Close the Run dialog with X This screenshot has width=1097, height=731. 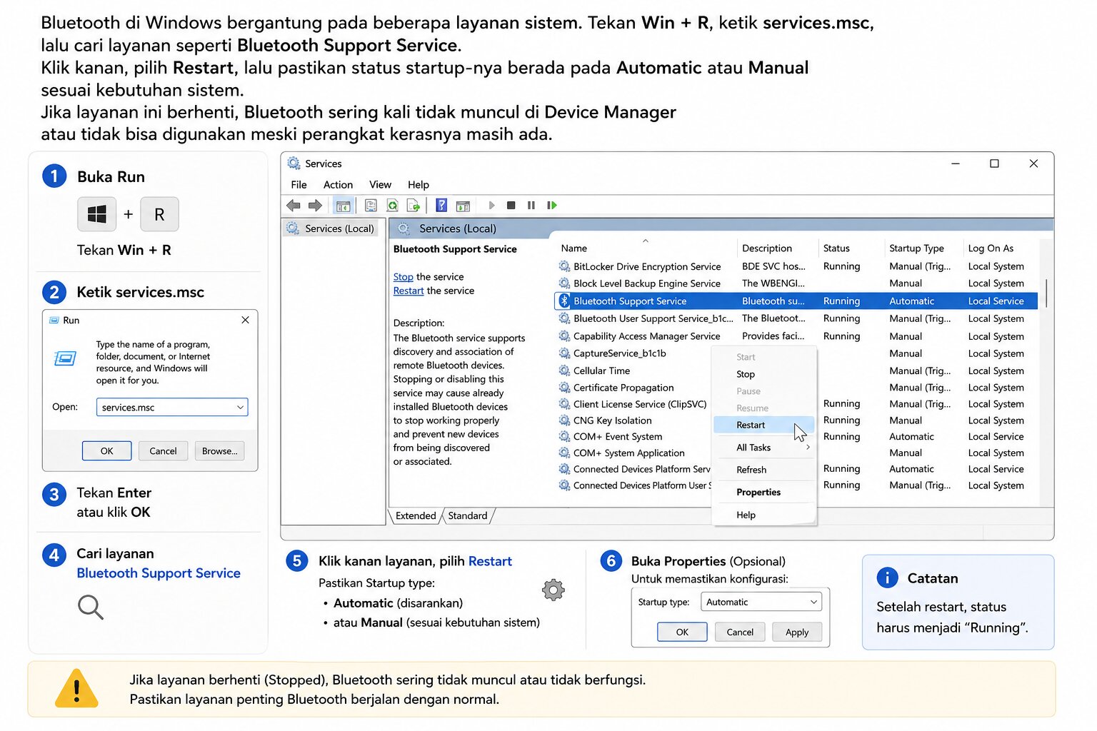click(245, 320)
